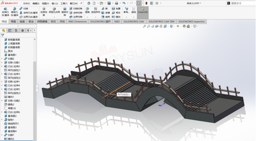Select the 旋转凸台/基体 revolve boss tool
The image size is (256, 141).
click(x=15, y=9)
